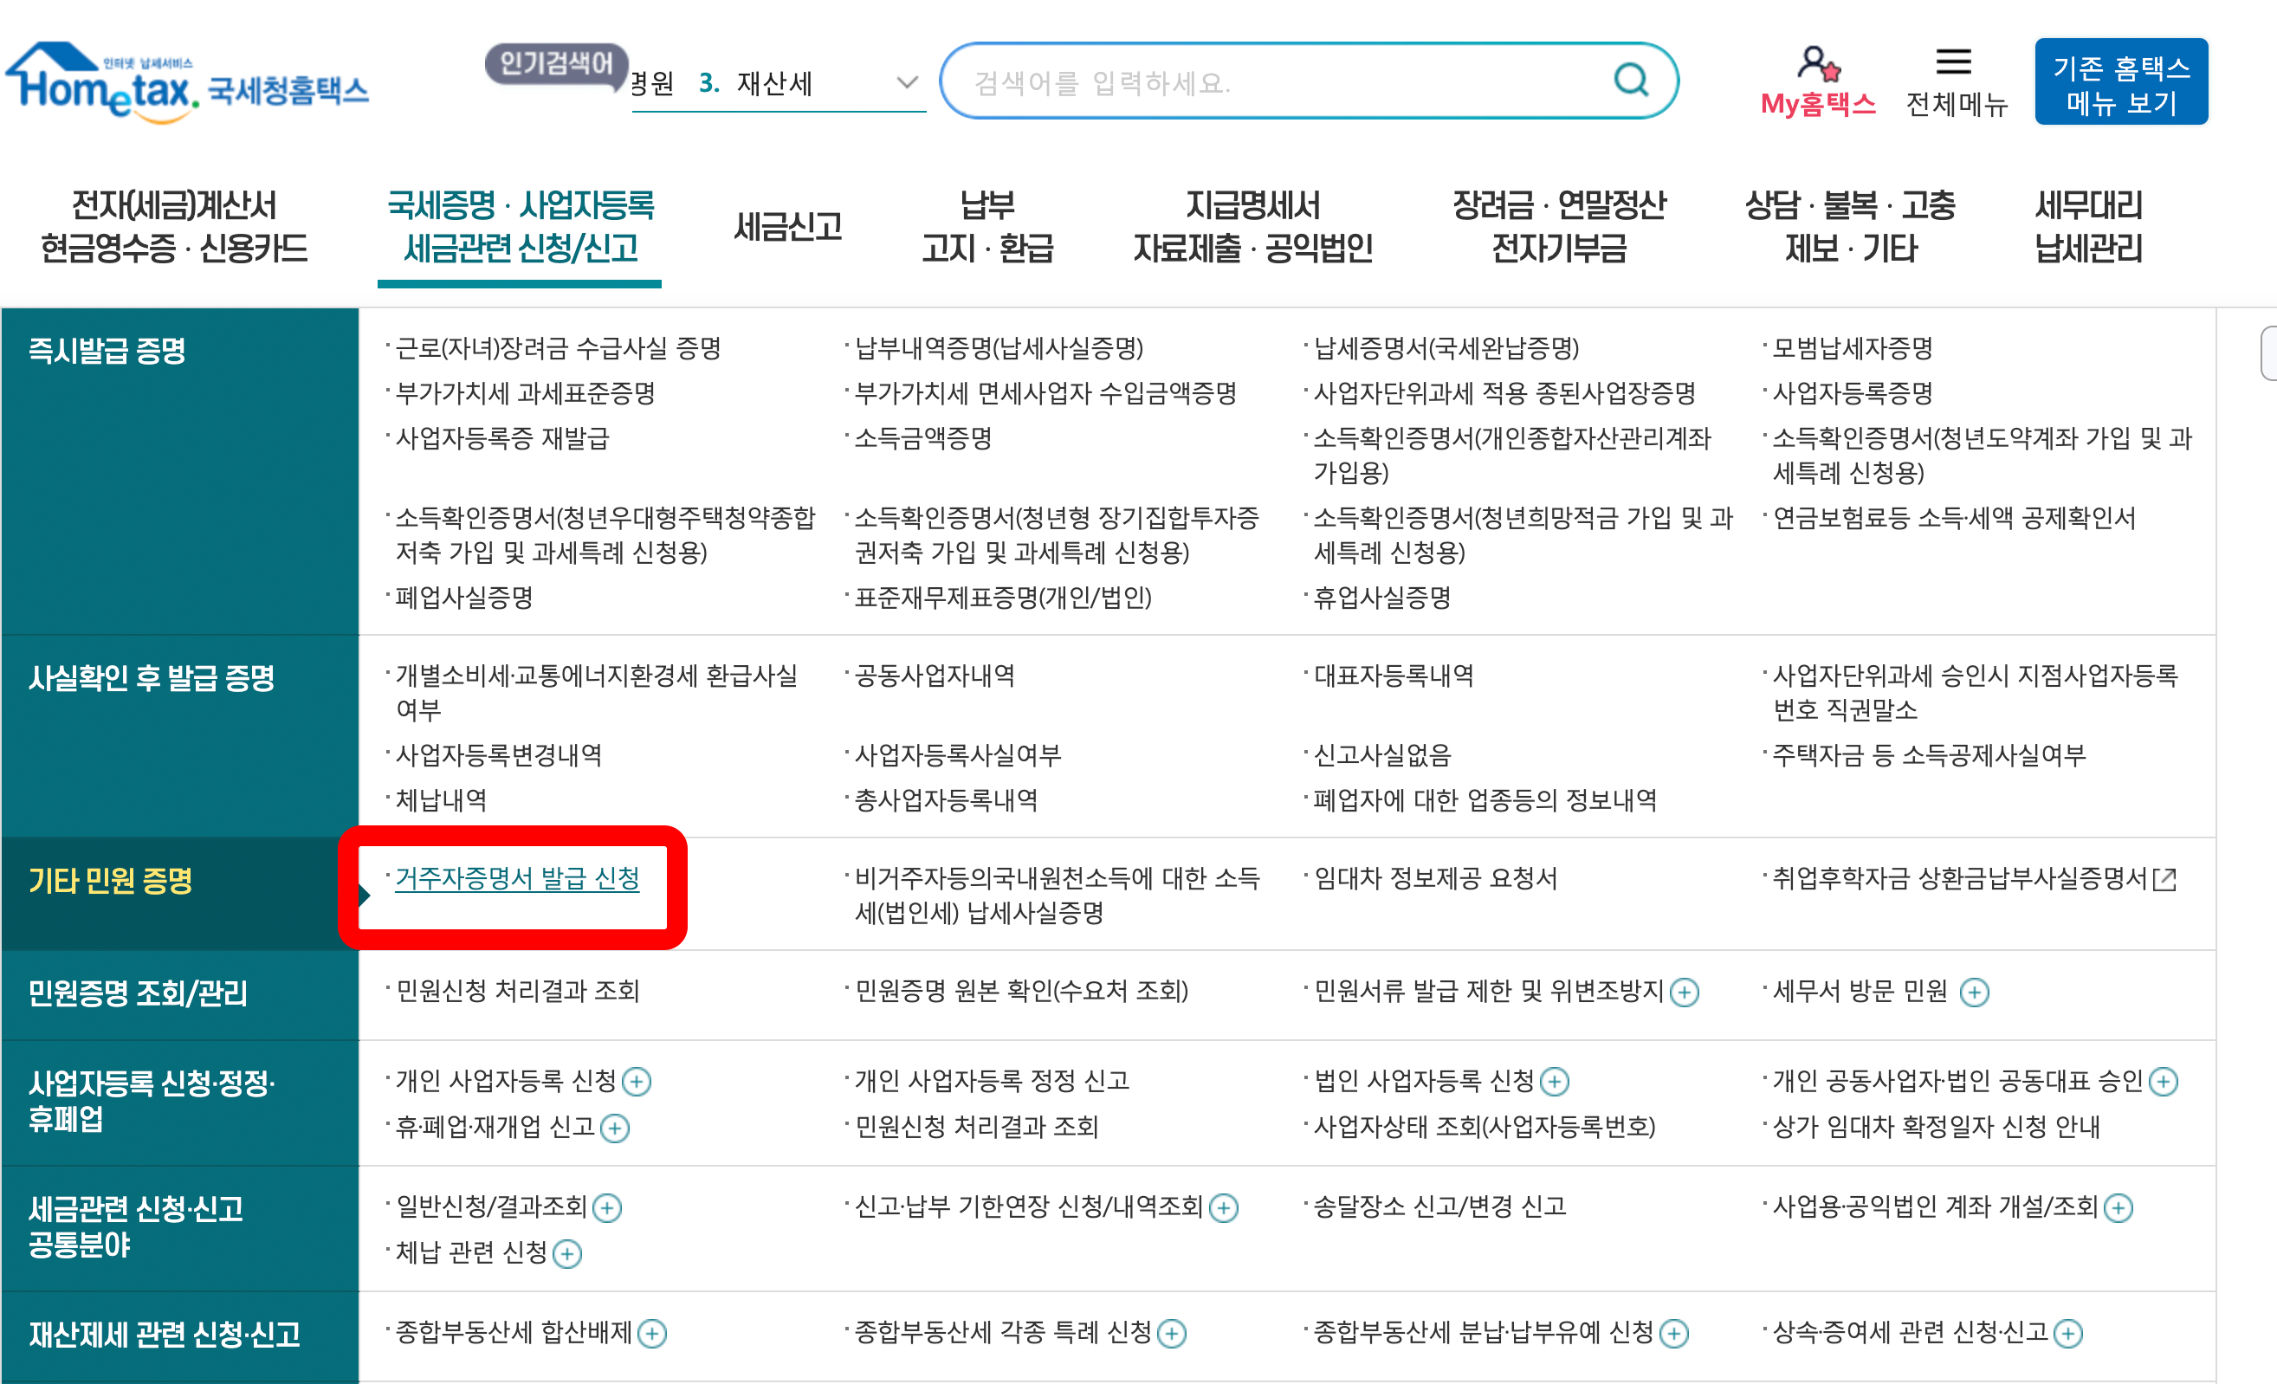Viewport: 2277px width, 1384px height.
Task: Open 대표자등록내역 link
Action: point(1394,676)
